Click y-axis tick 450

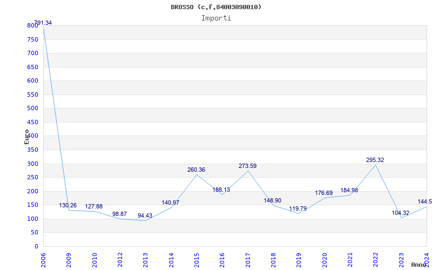32,123
